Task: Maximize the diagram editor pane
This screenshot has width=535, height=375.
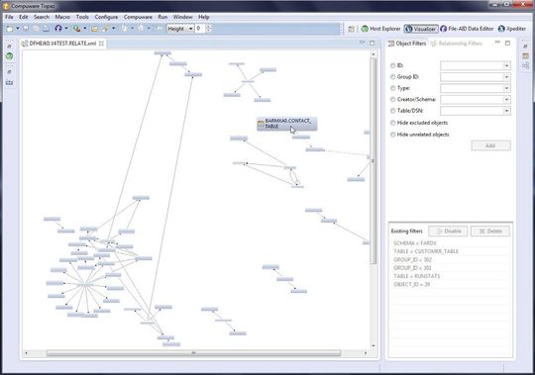Action: pos(372,43)
